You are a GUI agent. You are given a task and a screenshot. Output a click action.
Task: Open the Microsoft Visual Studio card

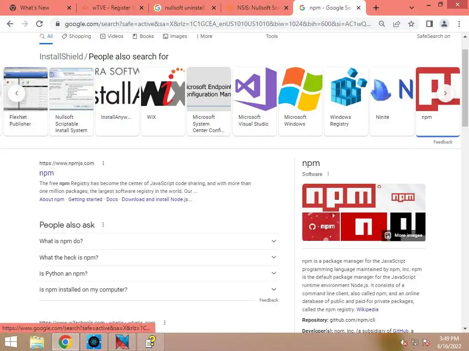(x=255, y=101)
